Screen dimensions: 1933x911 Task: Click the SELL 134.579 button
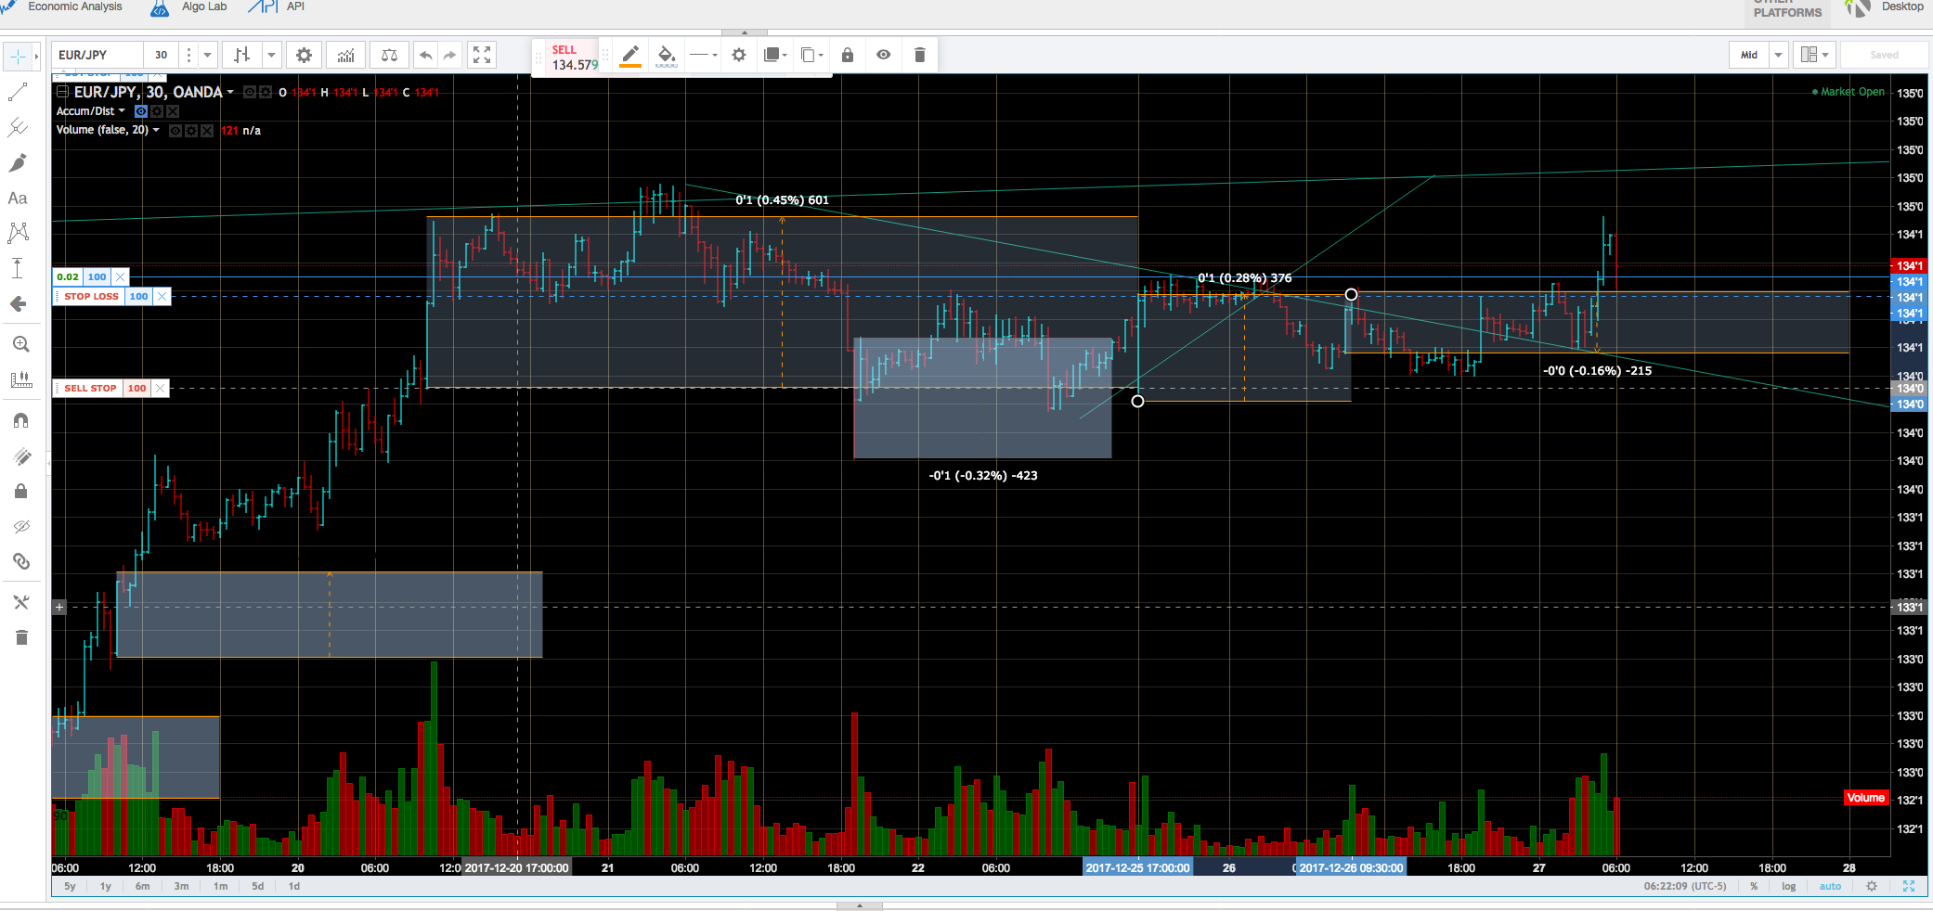pyautogui.click(x=574, y=58)
